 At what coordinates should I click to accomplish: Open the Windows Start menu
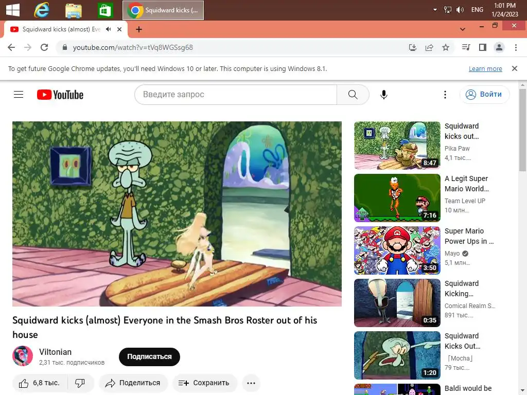point(13,10)
